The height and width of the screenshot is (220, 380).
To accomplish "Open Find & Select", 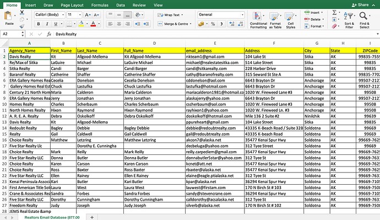I will click(364, 20).
